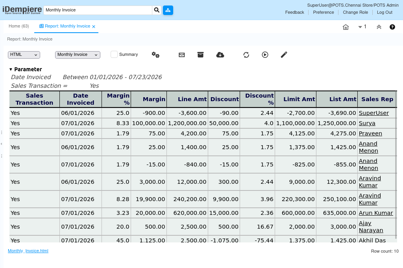
Task: Collapse the Parameter section
Action: (x=11, y=69)
